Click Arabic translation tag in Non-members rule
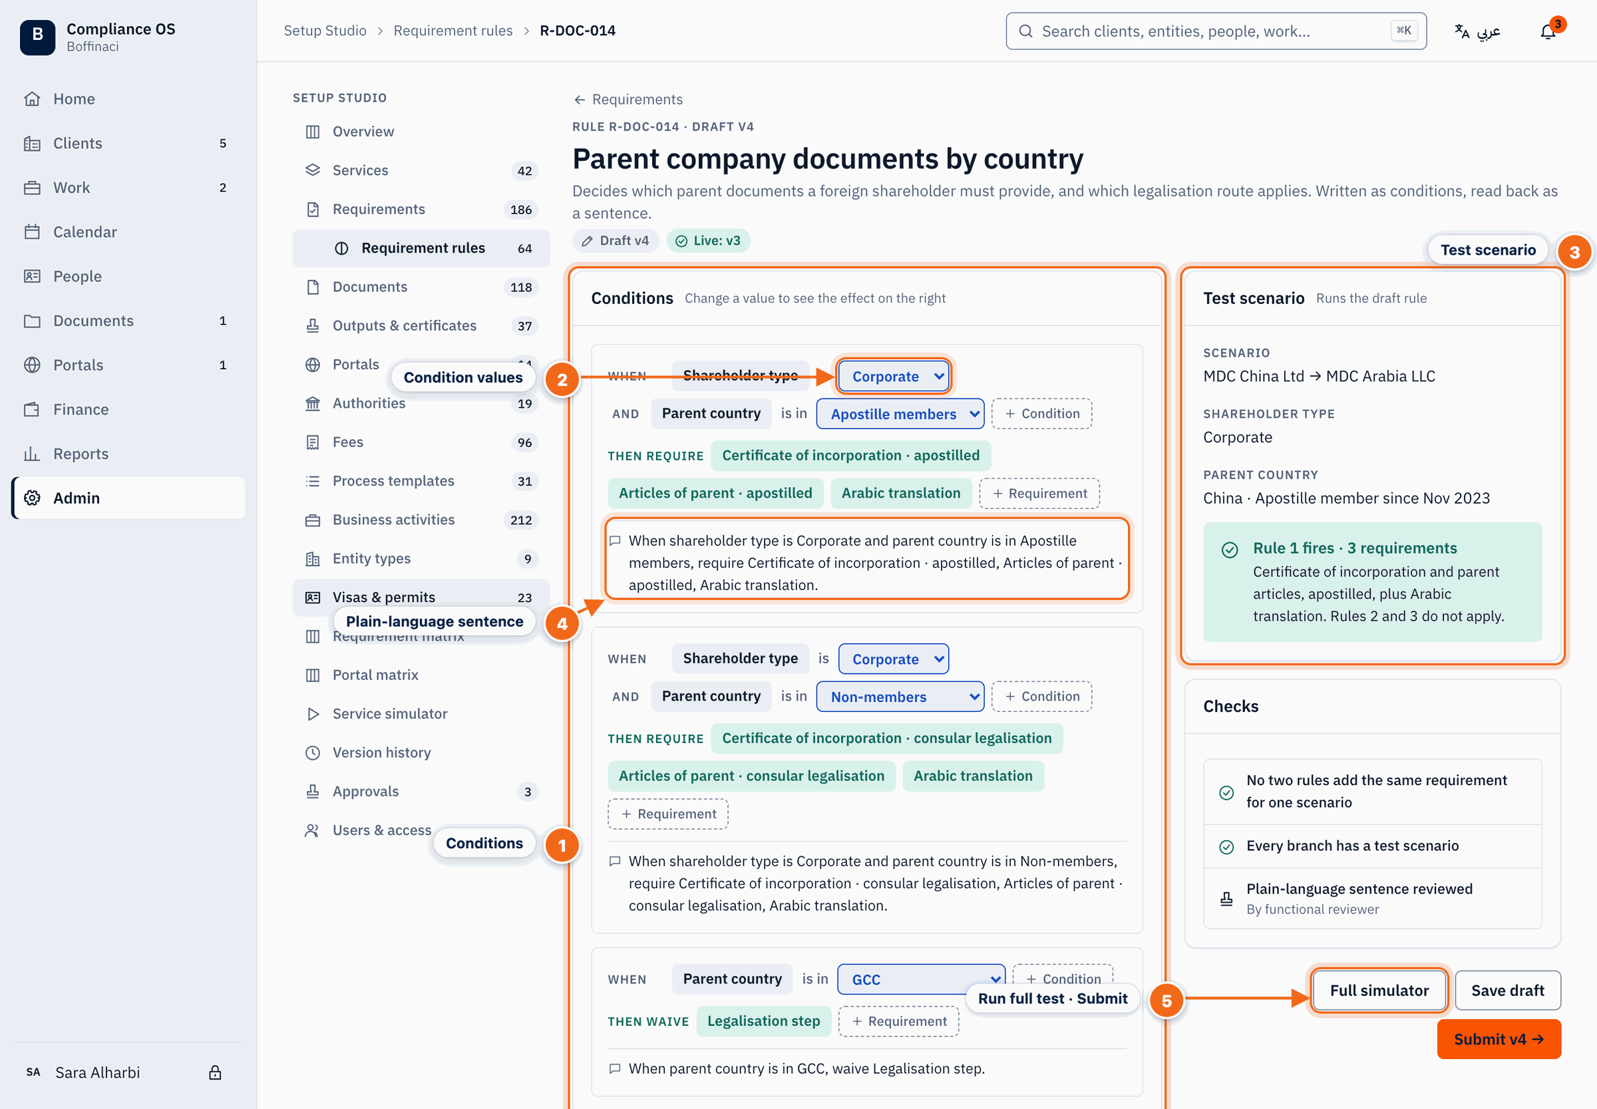The height and width of the screenshot is (1109, 1597). pyautogui.click(x=973, y=776)
